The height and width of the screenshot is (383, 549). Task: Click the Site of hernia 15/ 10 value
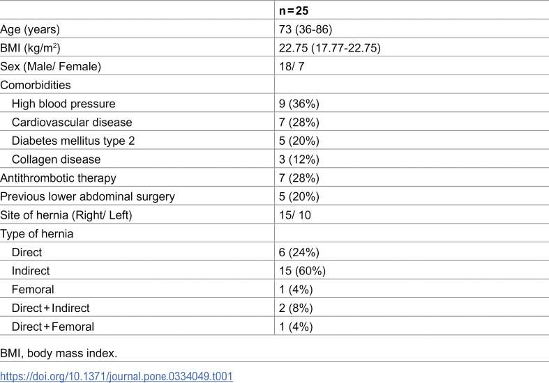click(x=295, y=215)
